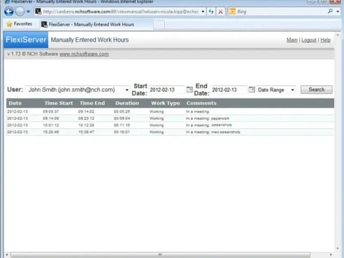
Task: Click the comment 'In a meeting: paperwork'
Action: point(208,118)
